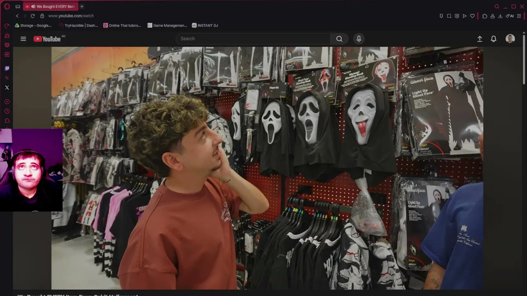Click the YouTube upload arrow icon
The height and width of the screenshot is (296, 527).
(x=480, y=39)
